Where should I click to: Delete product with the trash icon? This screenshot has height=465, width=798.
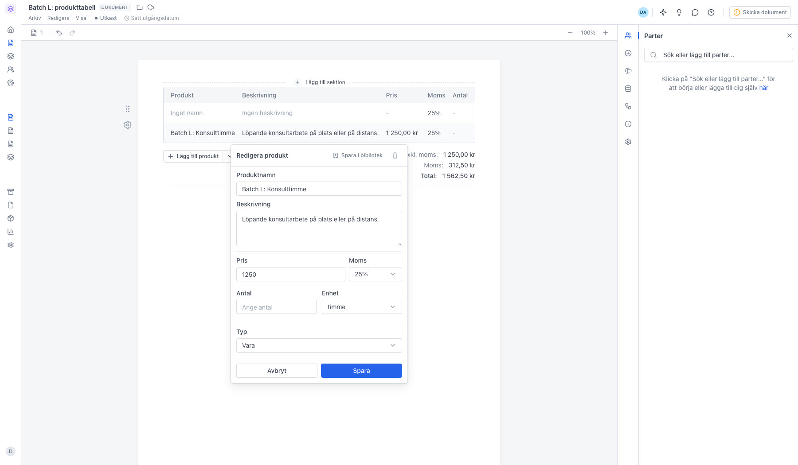pos(395,155)
